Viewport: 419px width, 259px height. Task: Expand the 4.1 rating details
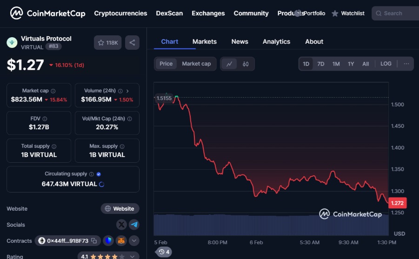coord(134,256)
